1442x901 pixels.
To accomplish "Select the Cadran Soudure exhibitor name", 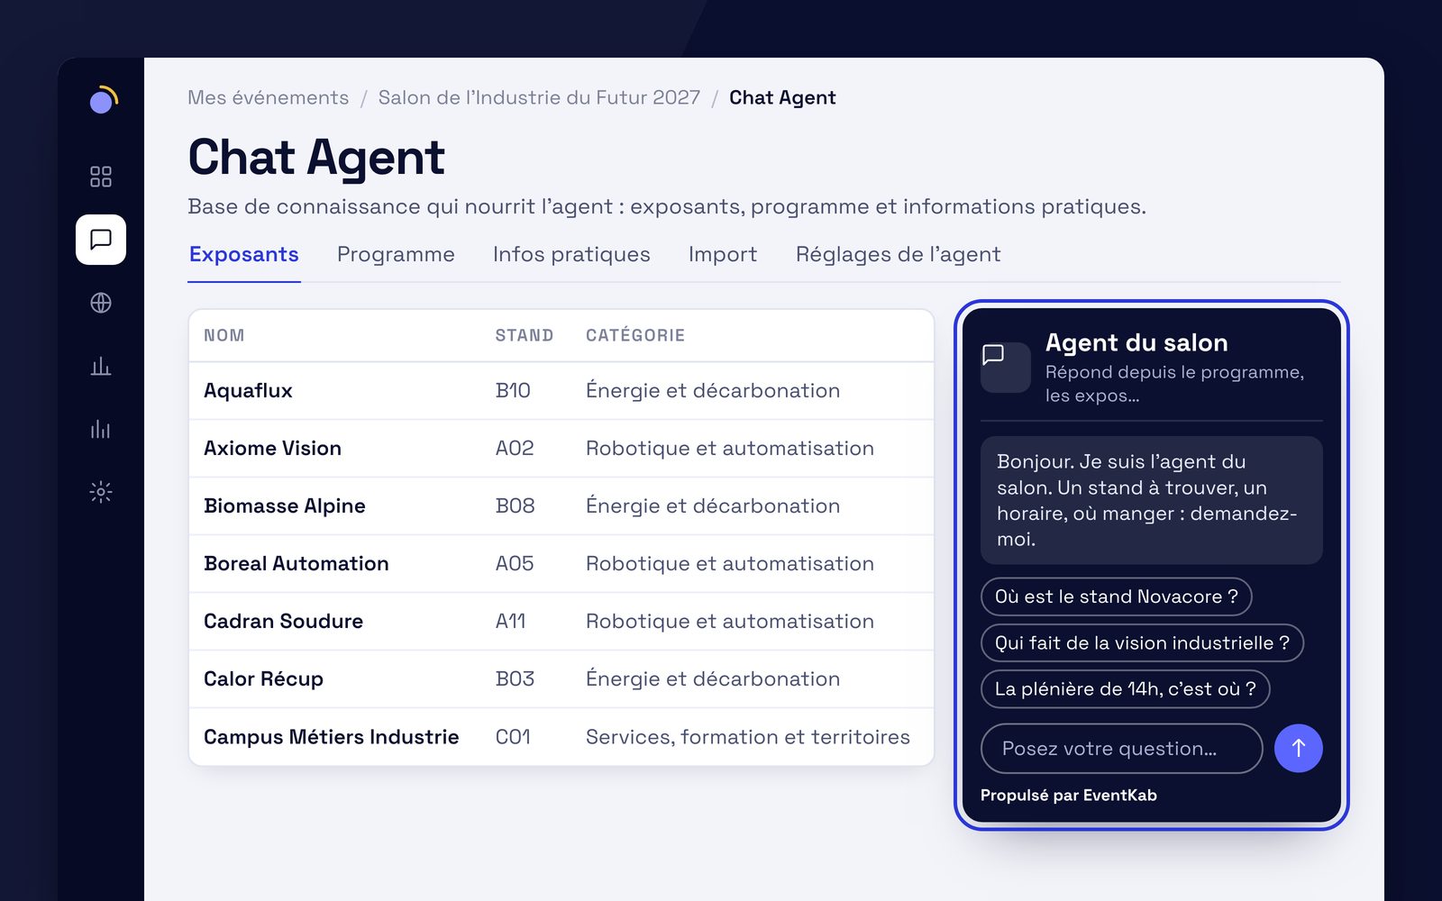I will click(x=283, y=621).
